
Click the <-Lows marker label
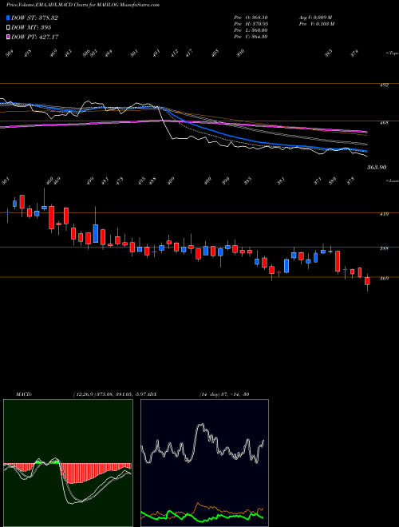[x=393, y=180]
